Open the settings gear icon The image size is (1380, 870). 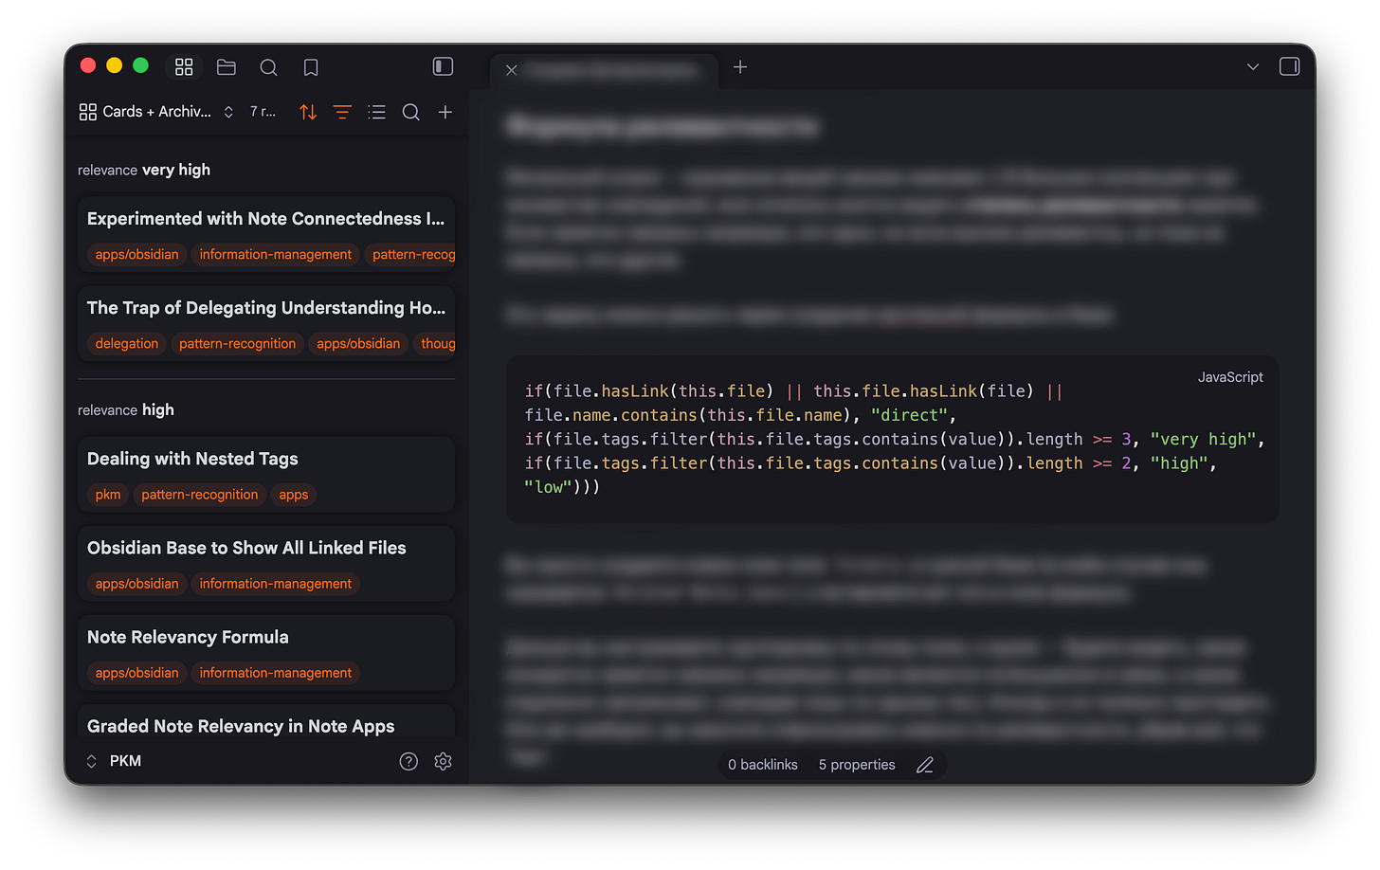(443, 761)
